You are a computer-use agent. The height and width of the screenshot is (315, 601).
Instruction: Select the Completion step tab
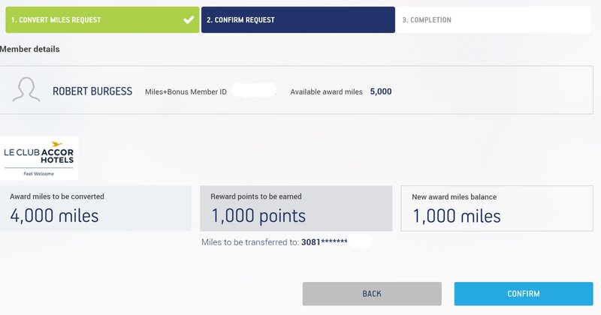494,19
